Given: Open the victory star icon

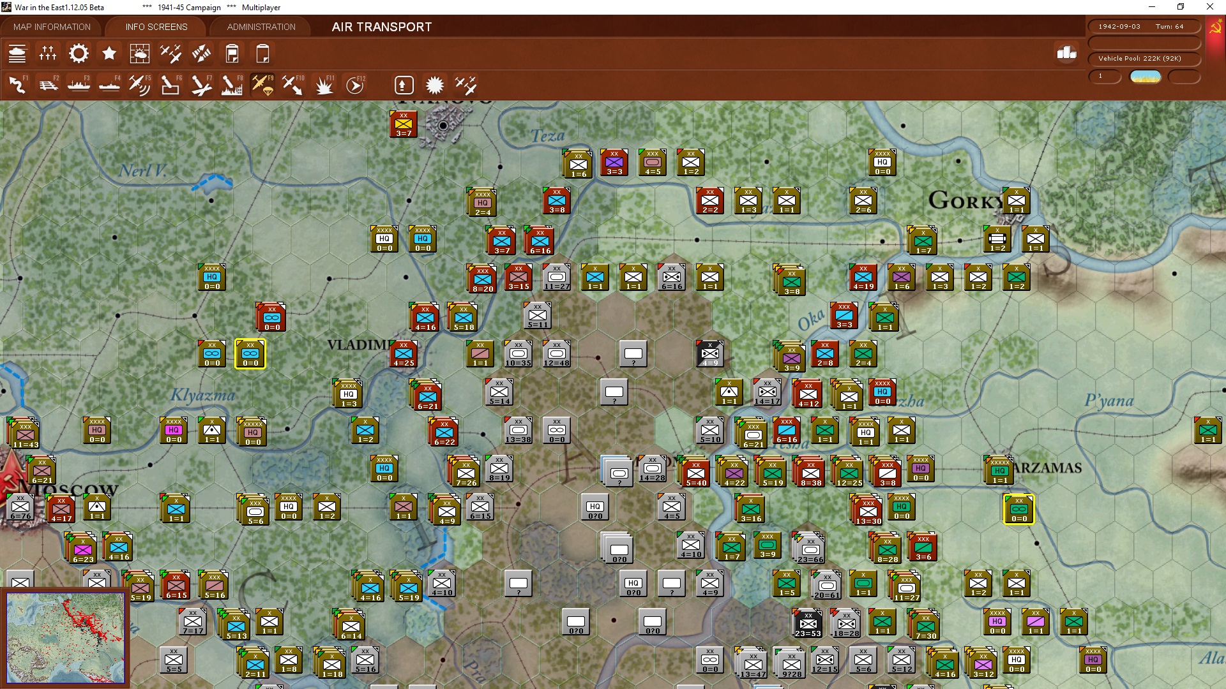Looking at the screenshot, I should coord(109,54).
